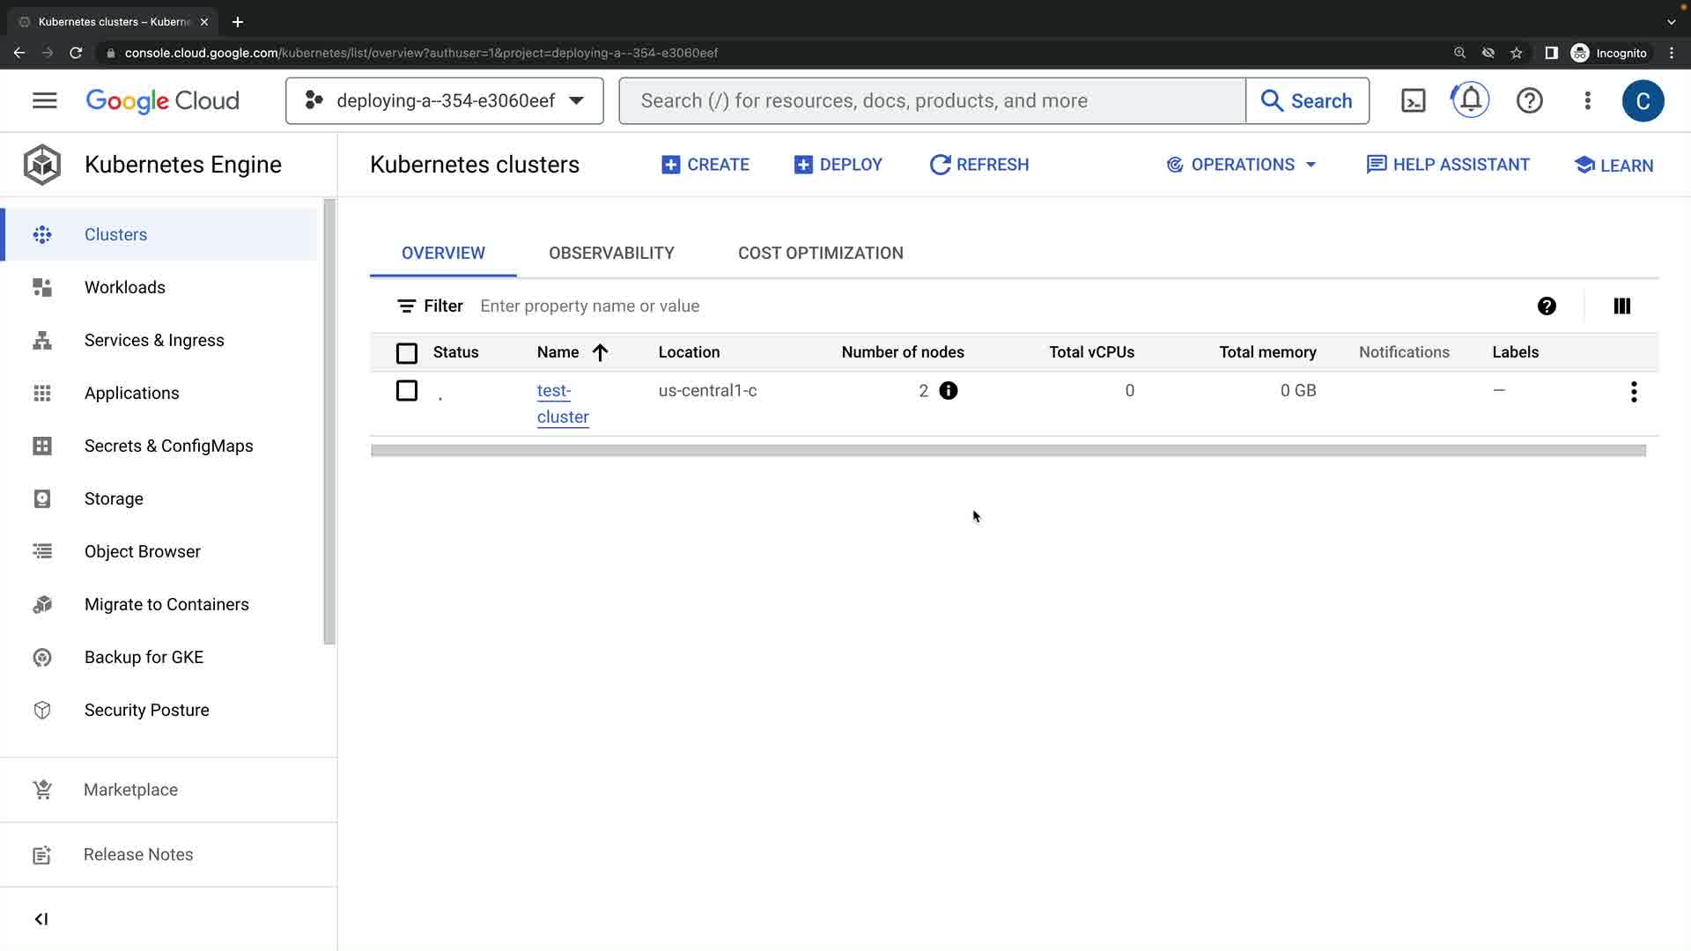
Task: Click the node count info icon
Action: 948,391
